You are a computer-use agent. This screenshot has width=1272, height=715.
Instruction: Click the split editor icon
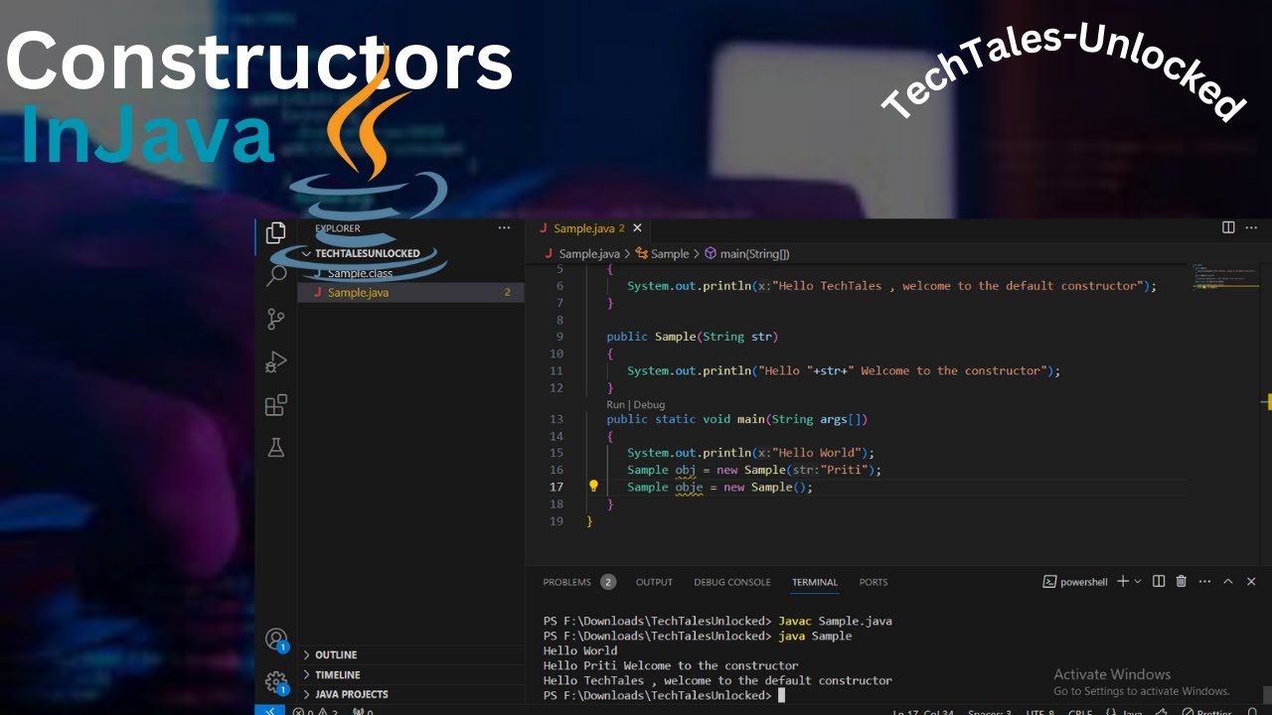1228,228
